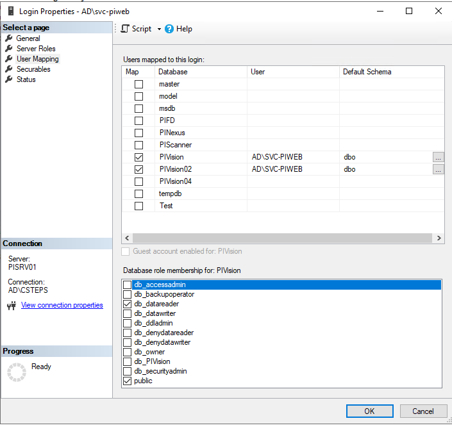This screenshot has width=452, height=430.
Task: Click the wrench icon beside Server Roles
Action: click(9, 49)
